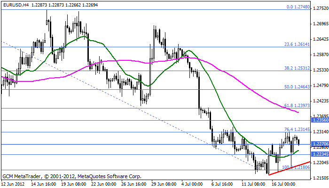
Task: Click the 1.27520 price axis value
Action: pyautogui.click(x=320, y=8)
